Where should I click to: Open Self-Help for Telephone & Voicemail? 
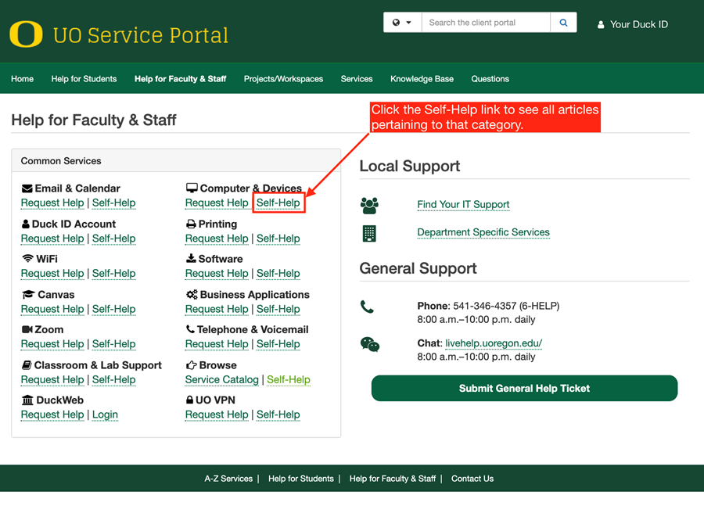coord(278,344)
